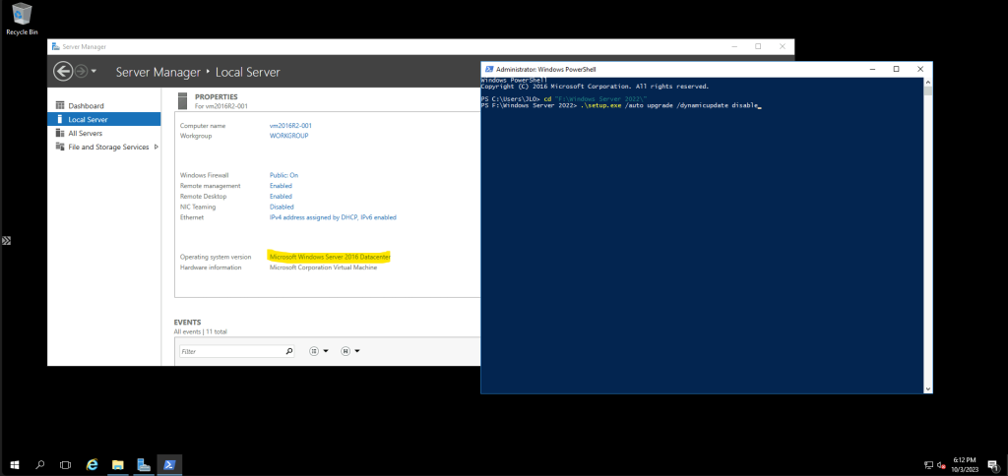Click the Server Manager title bar icon
The height and width of the screenshot is (476, 1008).
[56, 47]
